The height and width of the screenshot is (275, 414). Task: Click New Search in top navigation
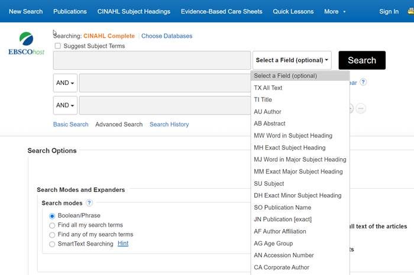point(25,12)
